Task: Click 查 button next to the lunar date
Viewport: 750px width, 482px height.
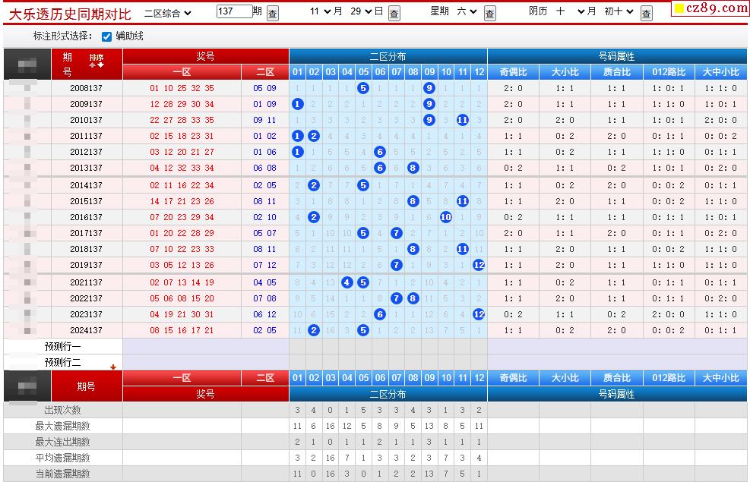Action: 646,14
